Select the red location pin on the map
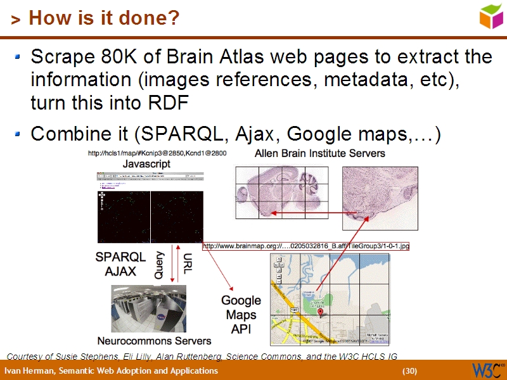 coord(321,312)
